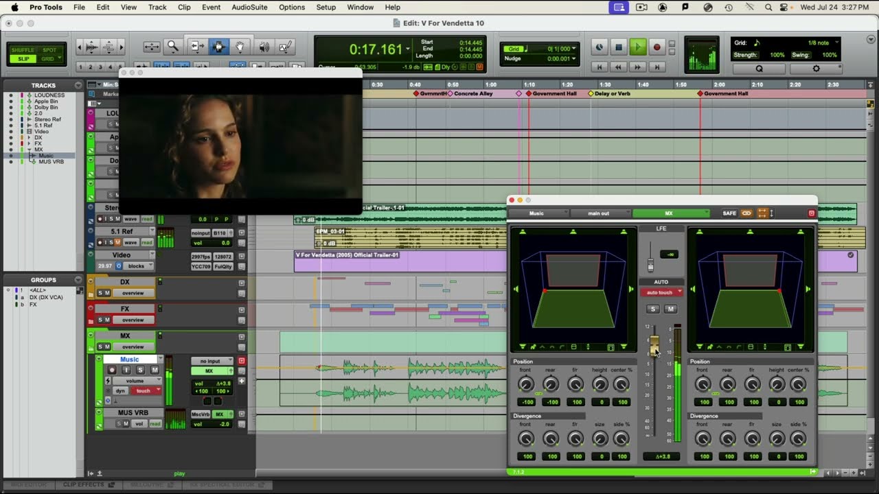Select the Zoomer (magnifying glass) tool
879x494 pixels.
(x=173, y=47)
